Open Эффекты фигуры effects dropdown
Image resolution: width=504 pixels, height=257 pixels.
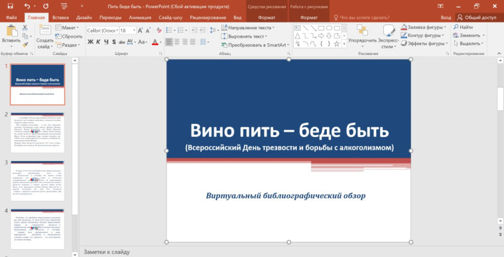click(424, 43)
